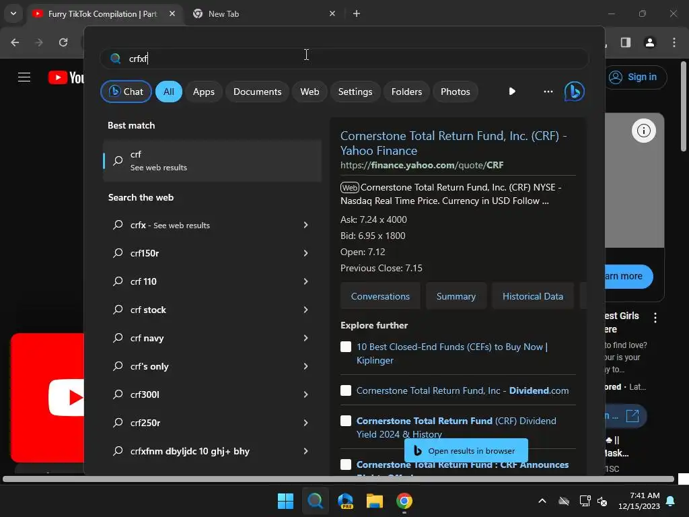The image size is (689, 517).
Task: Expand the crf300l suggestion arrow
Action: point(306,394)
